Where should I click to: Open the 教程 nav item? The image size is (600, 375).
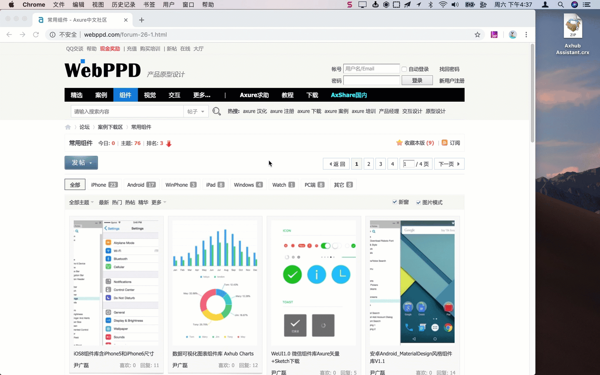[x=287, y=95]
